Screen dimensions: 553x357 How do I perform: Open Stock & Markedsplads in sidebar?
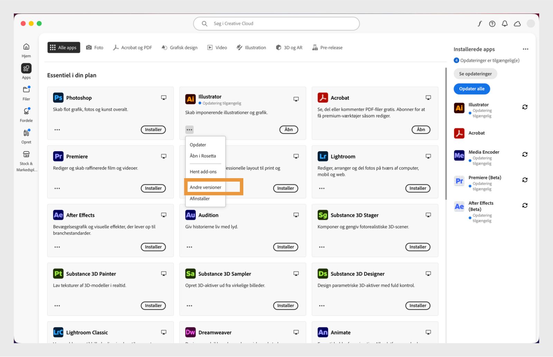click(26, 161)
